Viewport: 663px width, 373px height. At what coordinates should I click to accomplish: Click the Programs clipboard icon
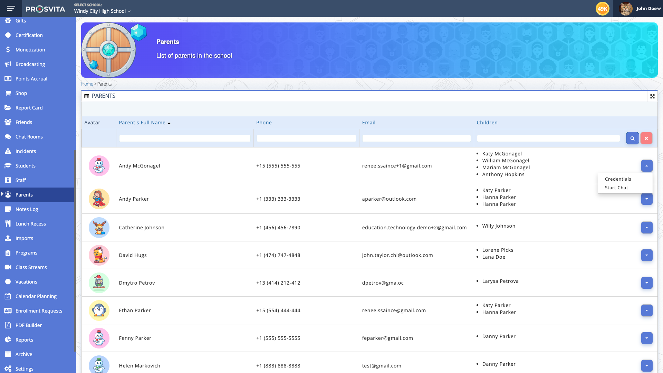[8, 253]
